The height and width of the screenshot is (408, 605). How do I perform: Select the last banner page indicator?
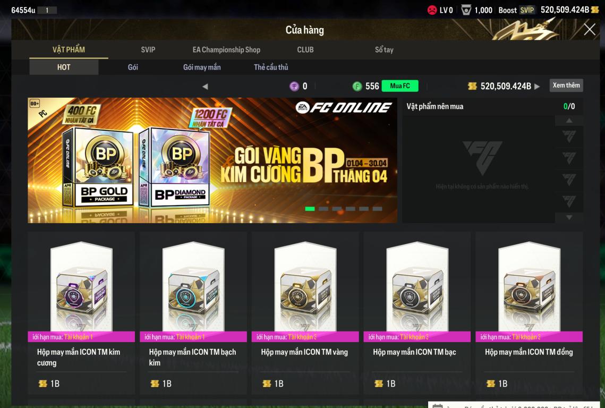click(x=377, y=209)
